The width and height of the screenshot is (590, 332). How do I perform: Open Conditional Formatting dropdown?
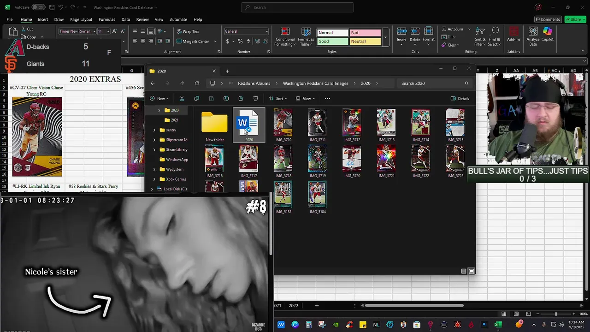point(285,36)
